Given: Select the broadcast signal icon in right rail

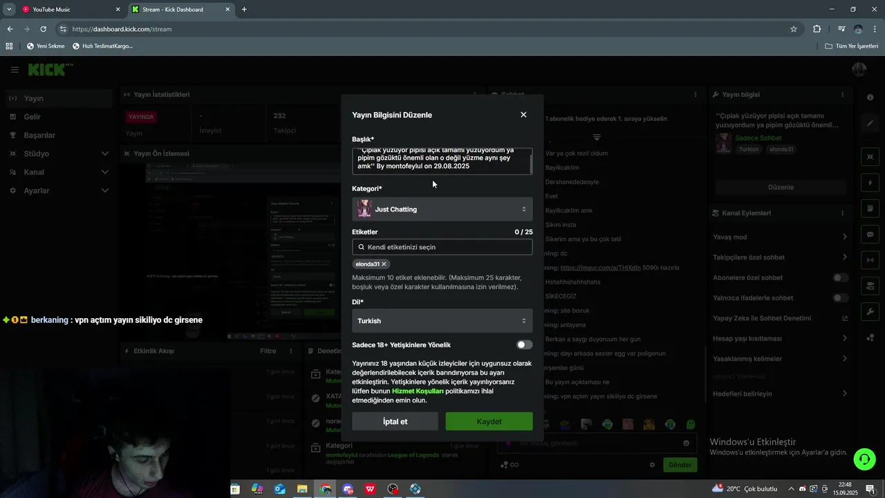Looking at the screenshot, I should tap(870, 260).
